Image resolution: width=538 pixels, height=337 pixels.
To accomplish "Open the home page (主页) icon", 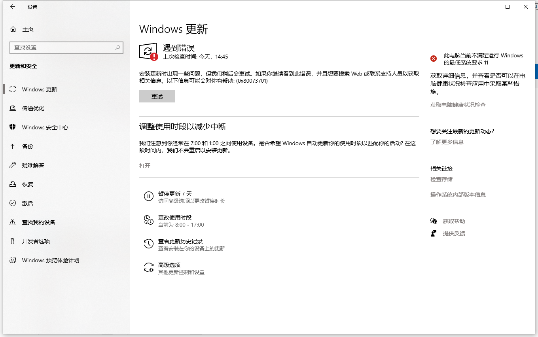I will [x=13, y=29].
